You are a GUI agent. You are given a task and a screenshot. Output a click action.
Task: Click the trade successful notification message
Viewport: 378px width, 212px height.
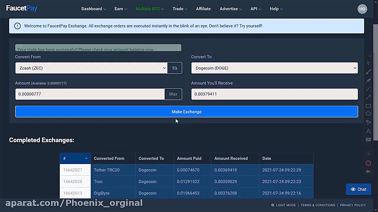pyautogui.click(x=98, y=48)
